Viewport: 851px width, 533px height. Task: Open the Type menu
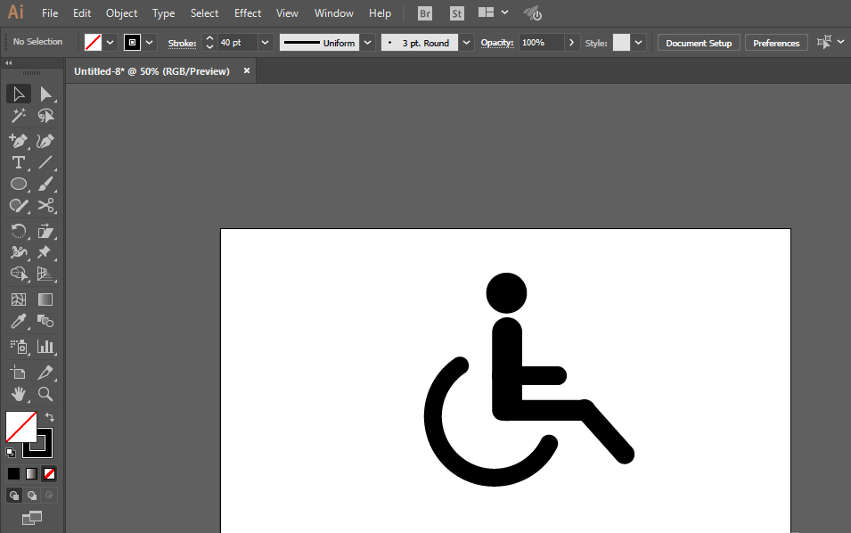point(163,13)
